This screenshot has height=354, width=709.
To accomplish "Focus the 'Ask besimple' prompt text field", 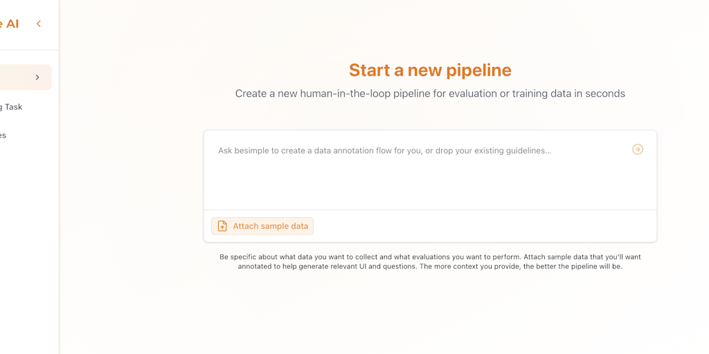I will coord(430,170).
